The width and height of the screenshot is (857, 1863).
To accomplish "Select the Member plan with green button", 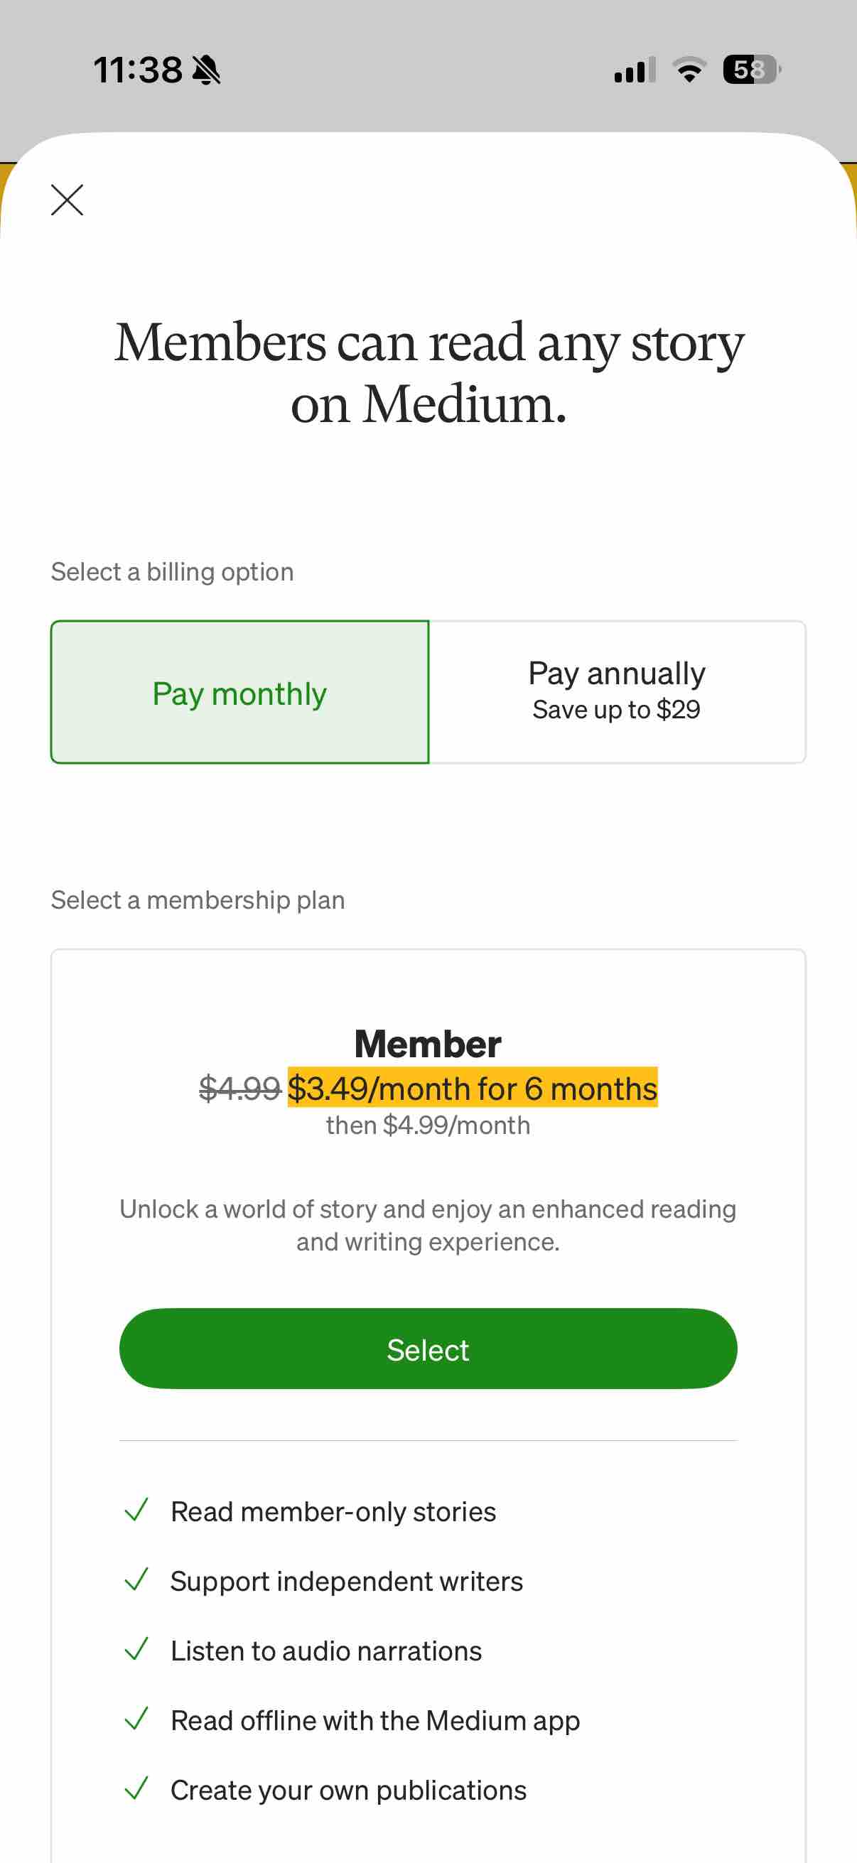I will coord(428,1349).
